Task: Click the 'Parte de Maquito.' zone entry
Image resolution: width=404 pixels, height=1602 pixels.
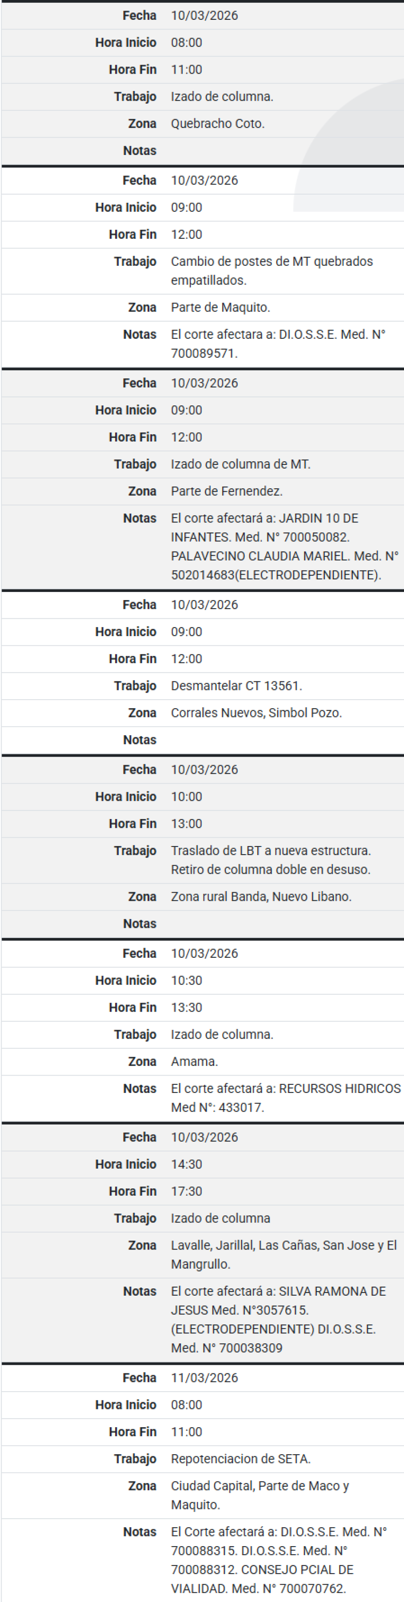Action: [220, 307]
